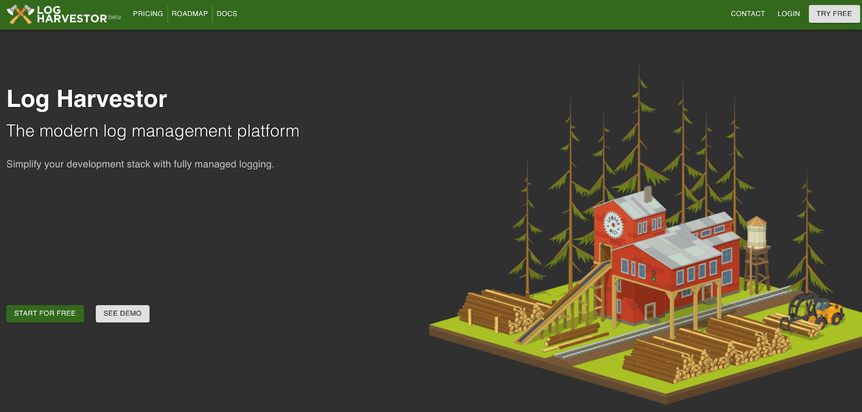Click 'The modern log management platform' tagline
Image resolution: width=862 pixels, height=412 pixels.
pos(153,131)
